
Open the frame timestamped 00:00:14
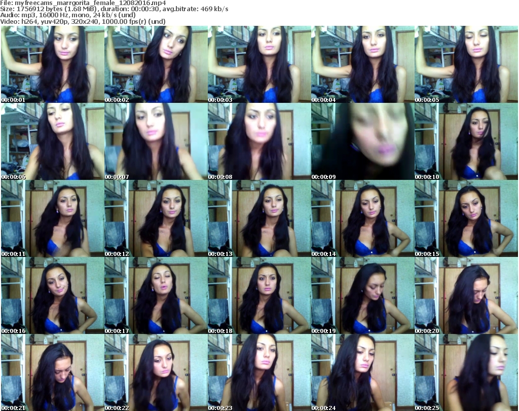point(363,218)
